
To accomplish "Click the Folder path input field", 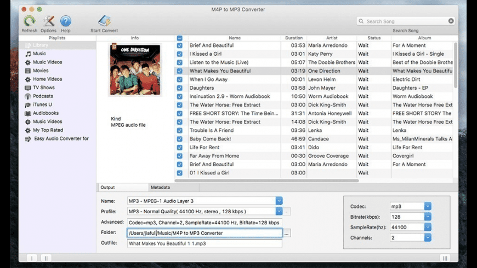I will tap(205, 233).
